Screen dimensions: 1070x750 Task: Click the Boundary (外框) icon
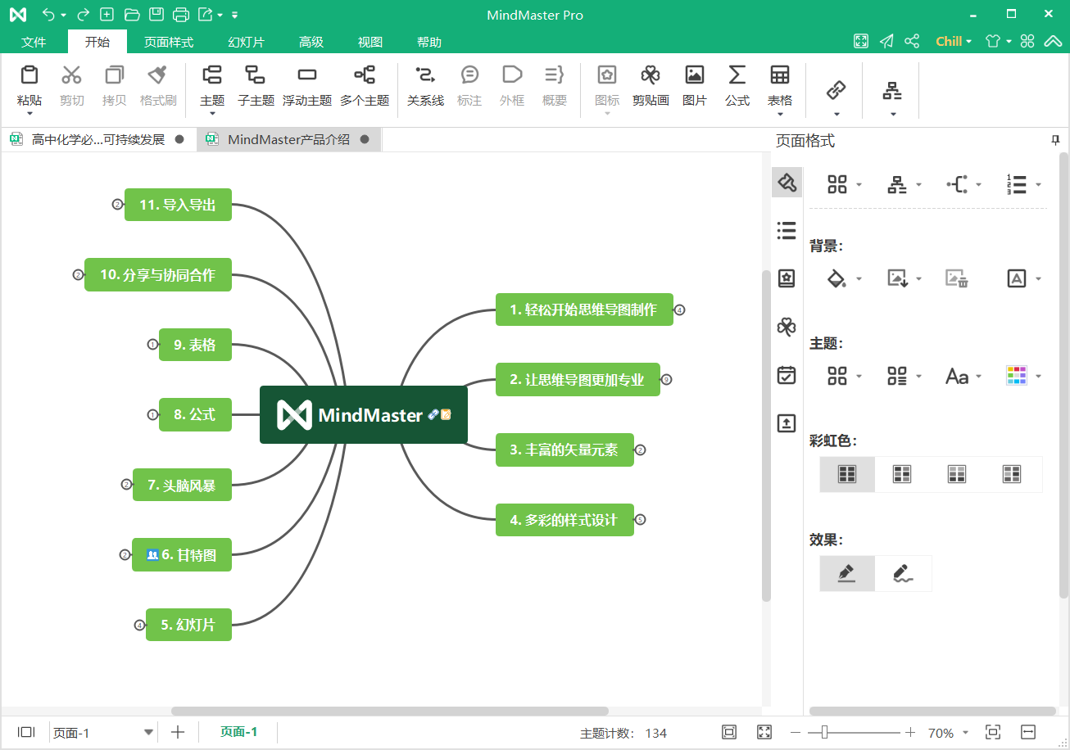[x=512, y=75]
